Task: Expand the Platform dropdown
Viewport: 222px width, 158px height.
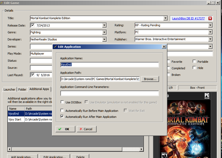Action: 210,32
